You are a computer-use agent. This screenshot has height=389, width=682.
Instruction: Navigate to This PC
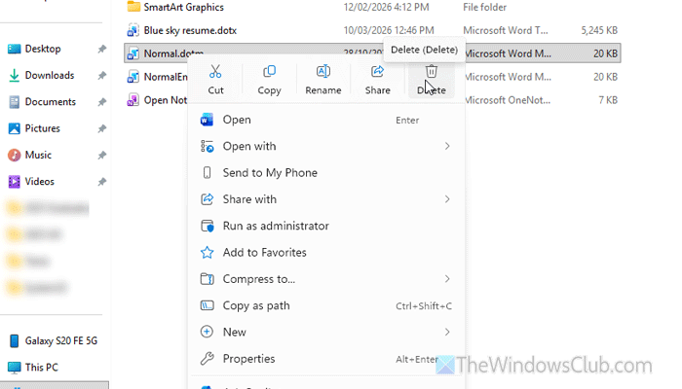click(x=41, y=368)
